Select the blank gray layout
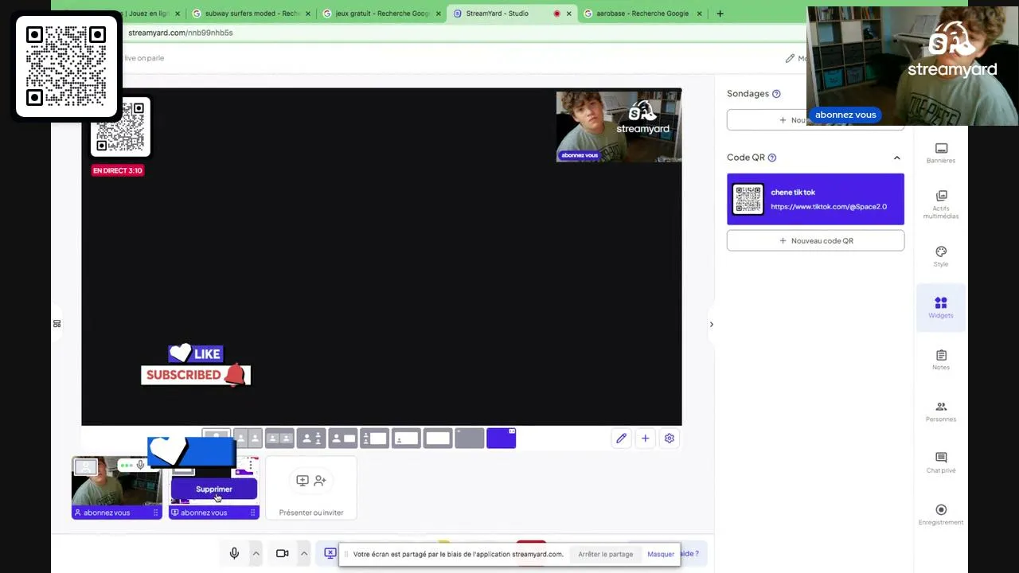The image size is (1019, 573). pyautogui.click(x=470, y=439)
